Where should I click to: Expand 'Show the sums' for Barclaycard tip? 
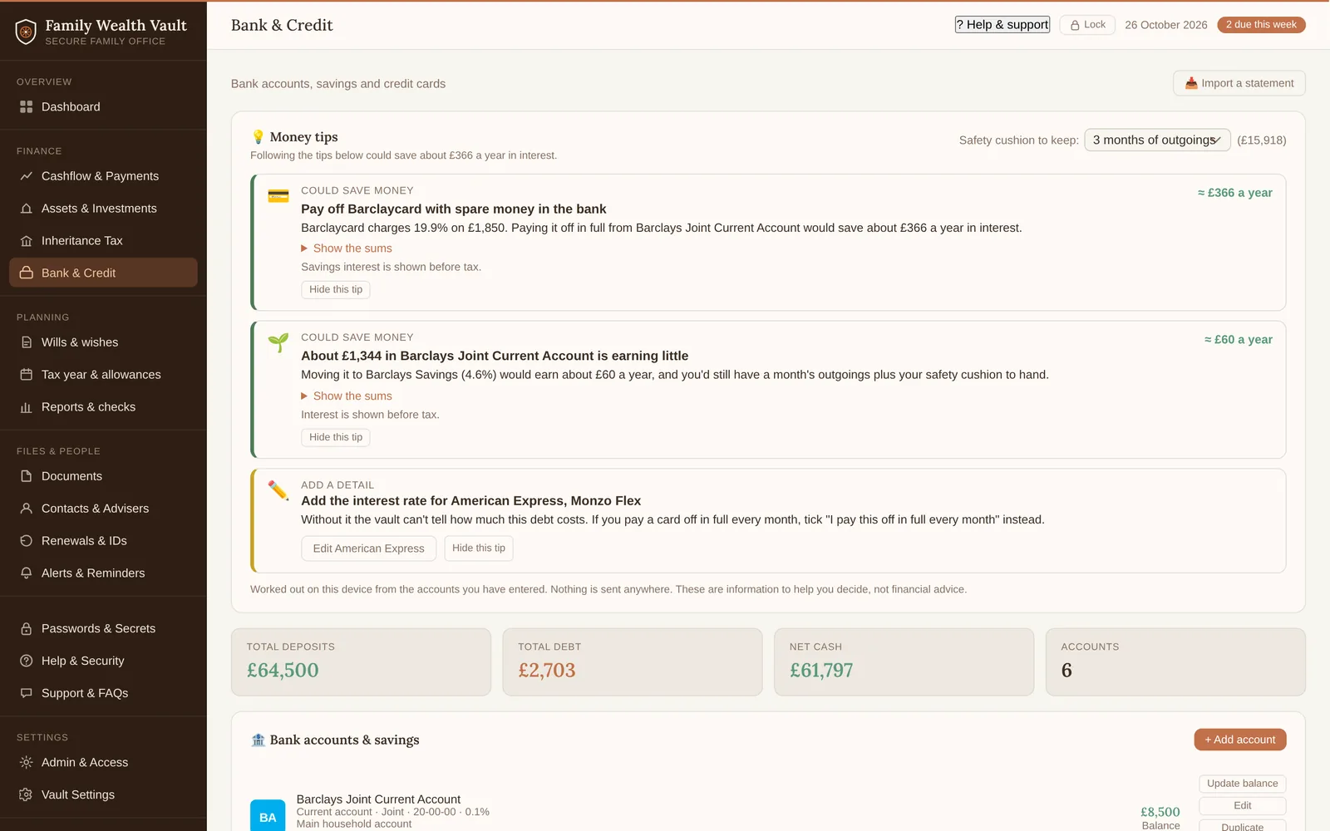(347, 248)
